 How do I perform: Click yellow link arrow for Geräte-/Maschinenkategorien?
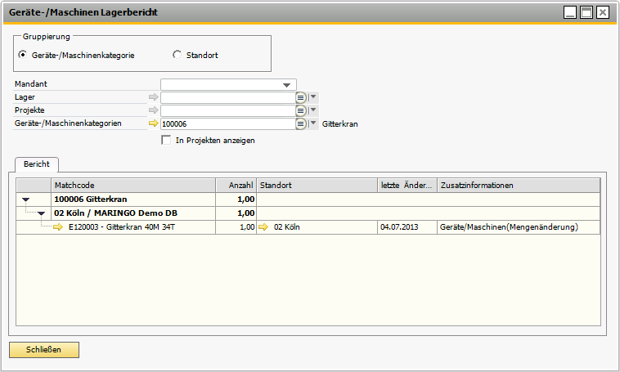click(153, 123)
